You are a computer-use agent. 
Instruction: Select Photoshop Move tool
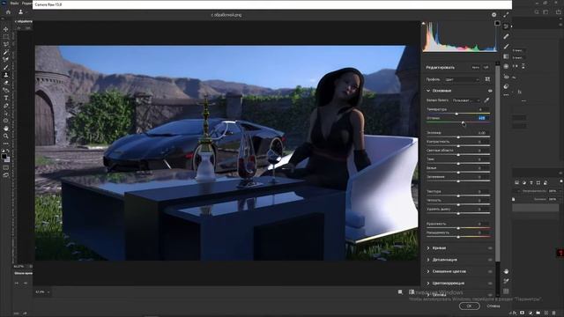point(6,29)
